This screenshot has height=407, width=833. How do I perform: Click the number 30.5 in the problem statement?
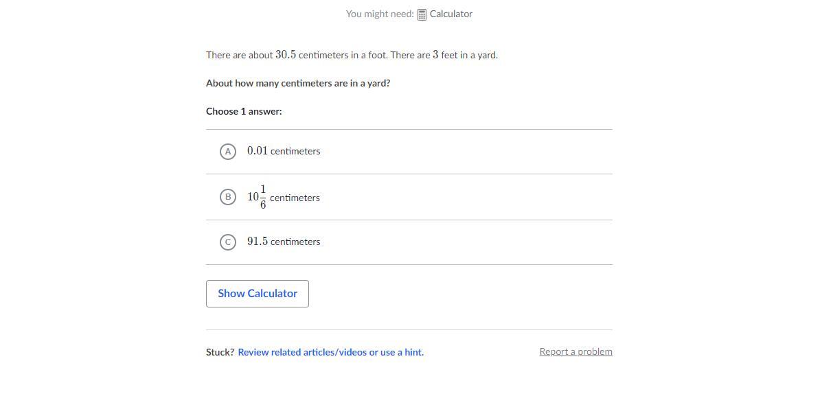[x=286, y=55]
